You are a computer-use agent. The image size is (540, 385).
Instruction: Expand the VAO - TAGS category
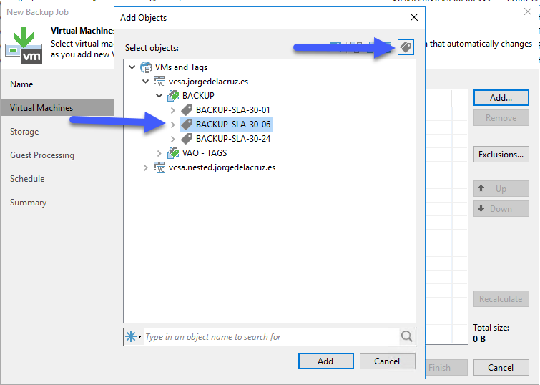click(x=159, y=153)
